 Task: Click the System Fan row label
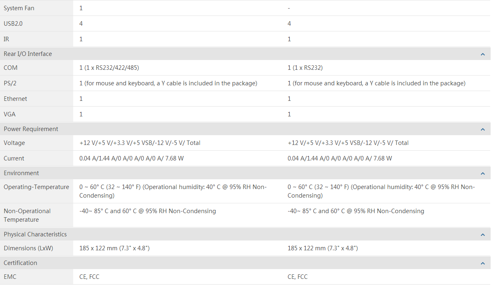pos(19,8)
